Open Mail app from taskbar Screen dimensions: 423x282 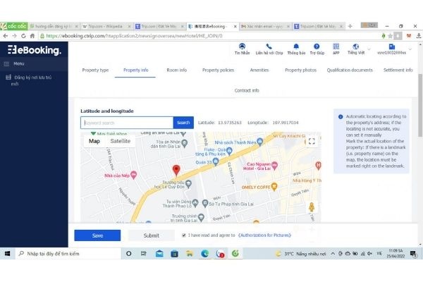(x=159, y=254)
